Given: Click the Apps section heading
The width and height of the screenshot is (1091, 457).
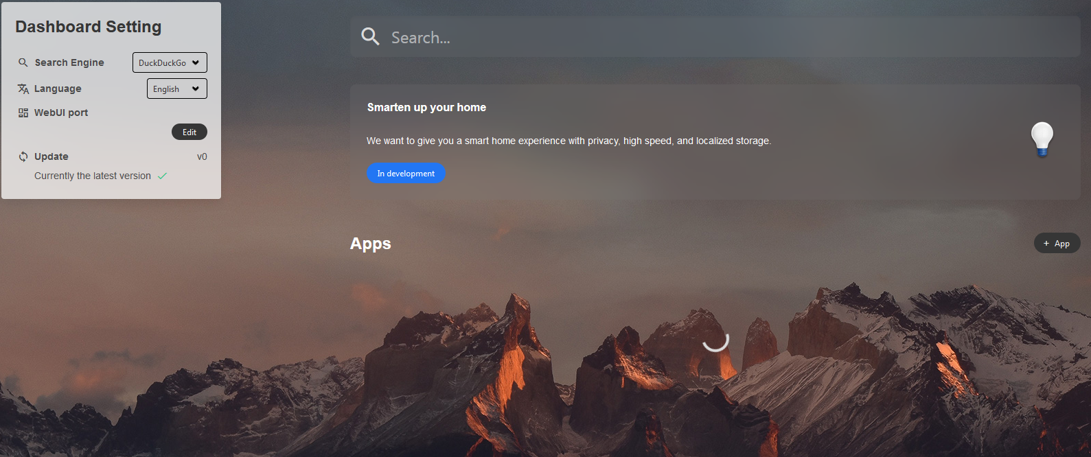Looking at the screenshot, I should (371, 244).
